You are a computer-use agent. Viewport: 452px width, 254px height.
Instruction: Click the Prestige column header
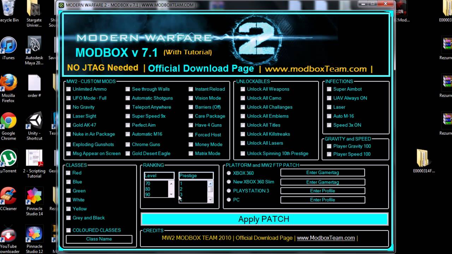click(x=196, y=176)
